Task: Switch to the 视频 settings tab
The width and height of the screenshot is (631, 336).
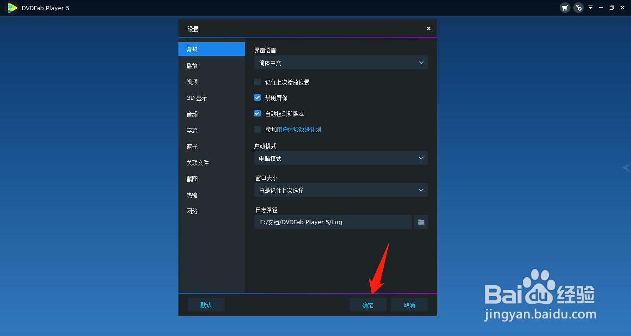Action: pyautogui.click(x=212, y=82)
